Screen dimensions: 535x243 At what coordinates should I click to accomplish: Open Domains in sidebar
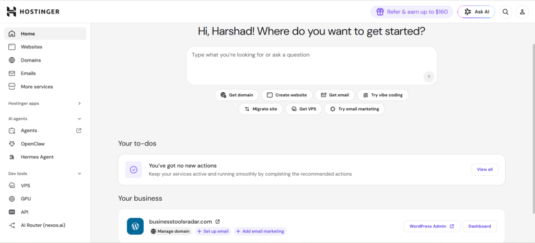pyautogui.click(x=45, y=60)
